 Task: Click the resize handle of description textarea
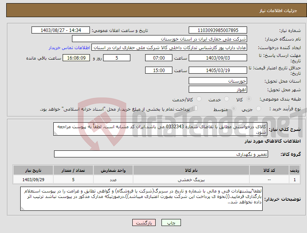(55, 133)
